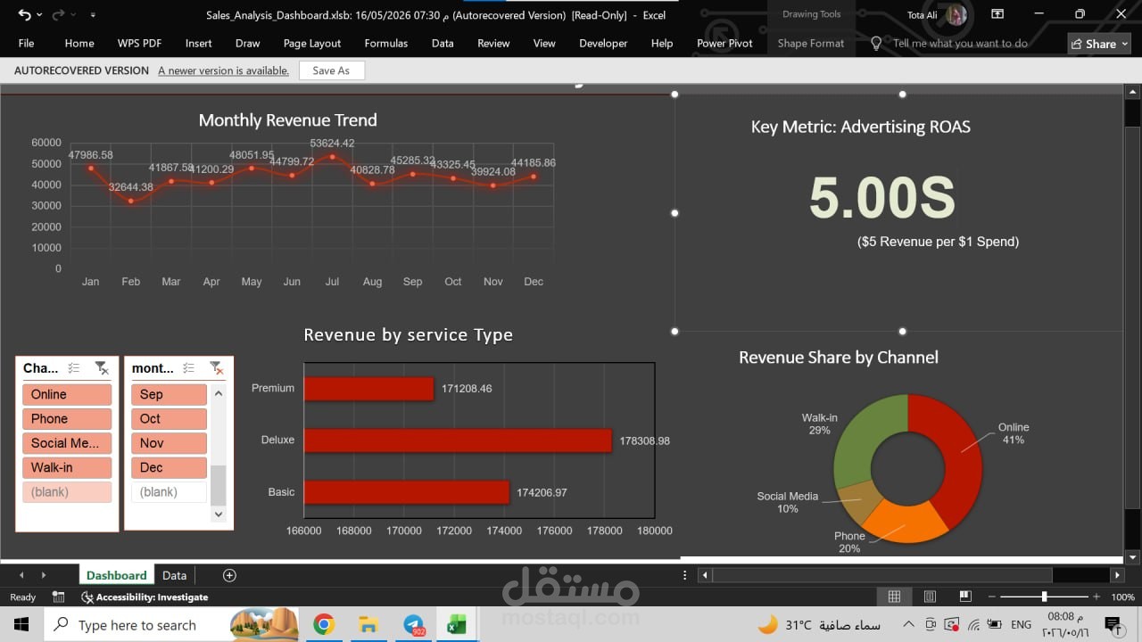
Task: Click the 5.00S ROAS value text
Action: pyautogui.click(x=881, y=197)
